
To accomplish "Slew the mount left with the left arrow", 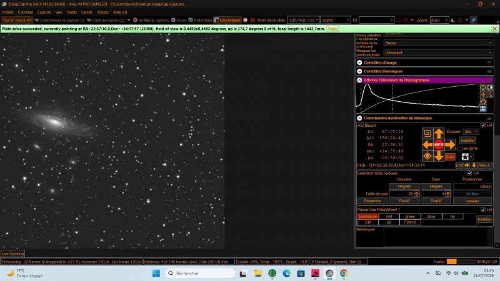I will click(427, 145).
